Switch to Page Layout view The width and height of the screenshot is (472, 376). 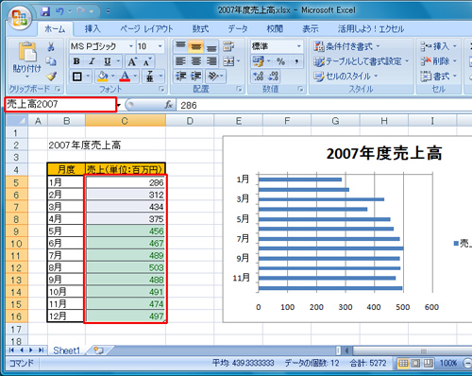(x=415, y=364)
